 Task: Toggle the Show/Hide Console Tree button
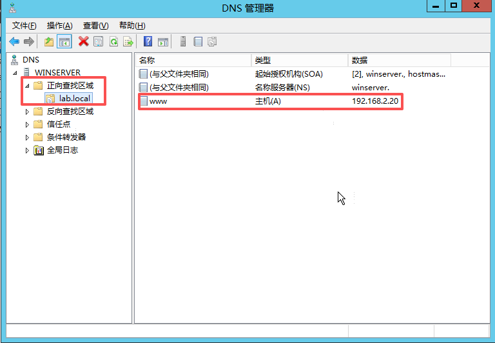click(64, 42)
